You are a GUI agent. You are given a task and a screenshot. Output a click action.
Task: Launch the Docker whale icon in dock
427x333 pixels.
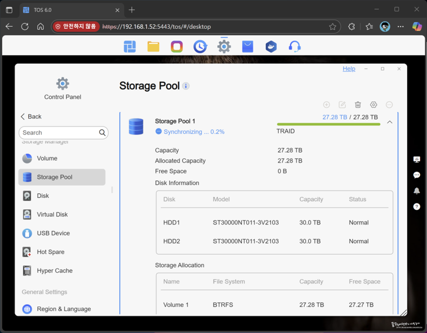click(x=271, y=46)
